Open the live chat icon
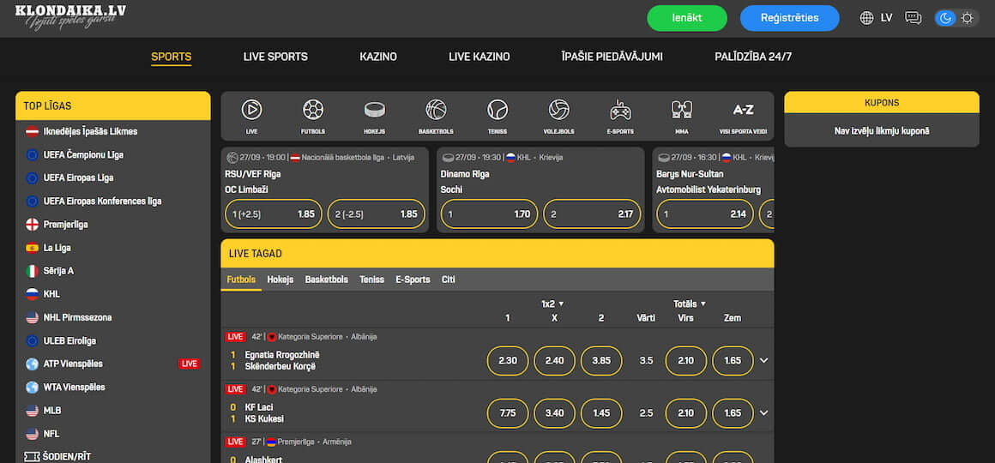This screenshot has width=995, height=463. pyautogui.click(x=914, y=18)
